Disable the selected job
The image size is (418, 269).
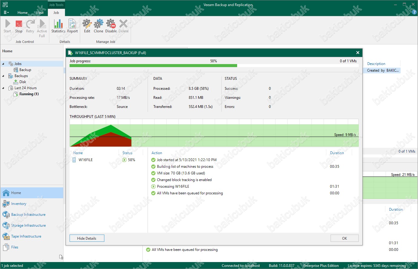pyautogui.click(x=111, y=26)
